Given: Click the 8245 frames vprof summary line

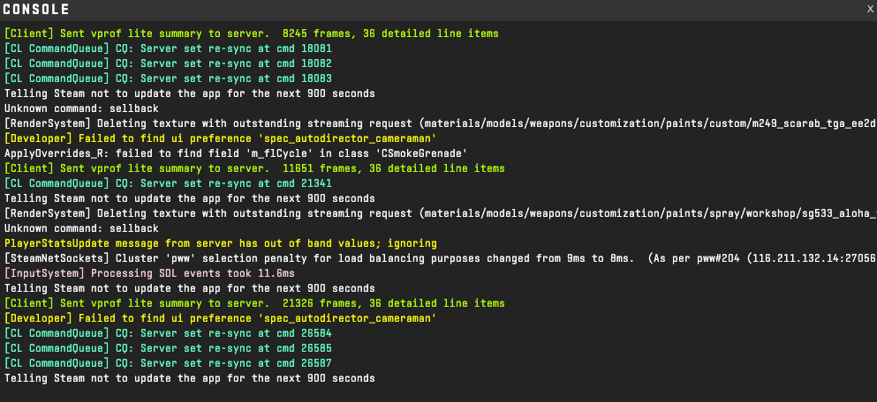Looking at the screenshot, I should (251, 33).
